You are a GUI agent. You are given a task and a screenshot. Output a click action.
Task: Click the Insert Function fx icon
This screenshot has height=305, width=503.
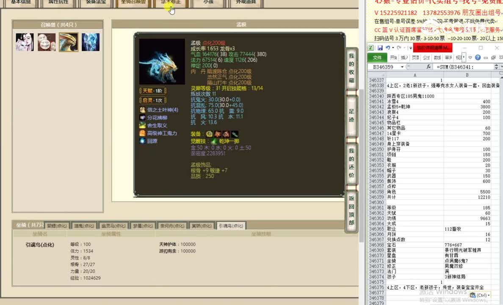[428, 67]
